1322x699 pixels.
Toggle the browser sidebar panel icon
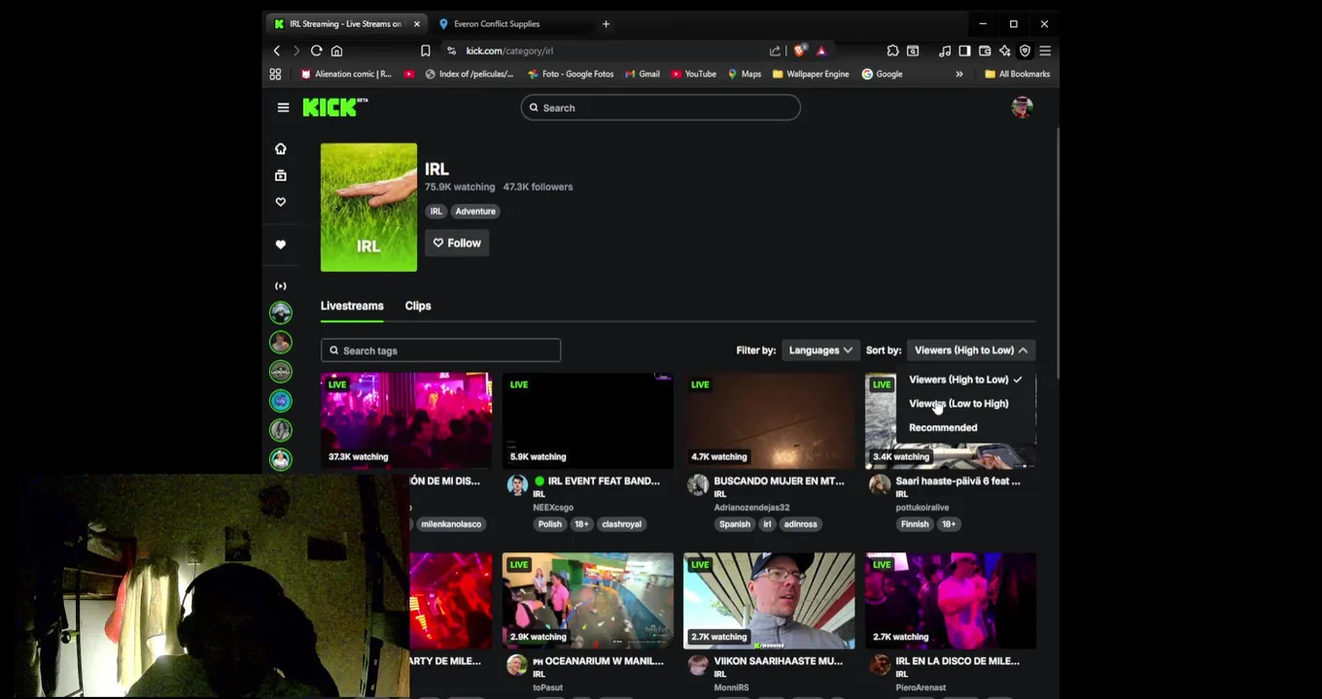964,50
